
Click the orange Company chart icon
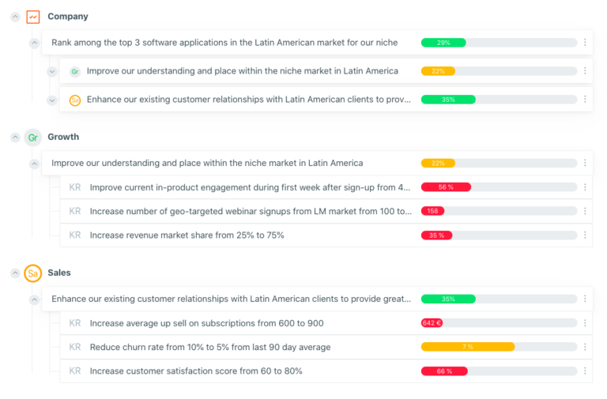(32, 17)
